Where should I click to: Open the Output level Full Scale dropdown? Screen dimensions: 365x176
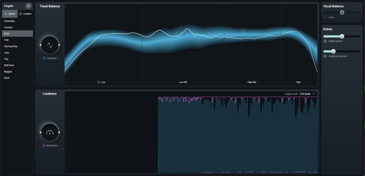(x=308, y=94)
